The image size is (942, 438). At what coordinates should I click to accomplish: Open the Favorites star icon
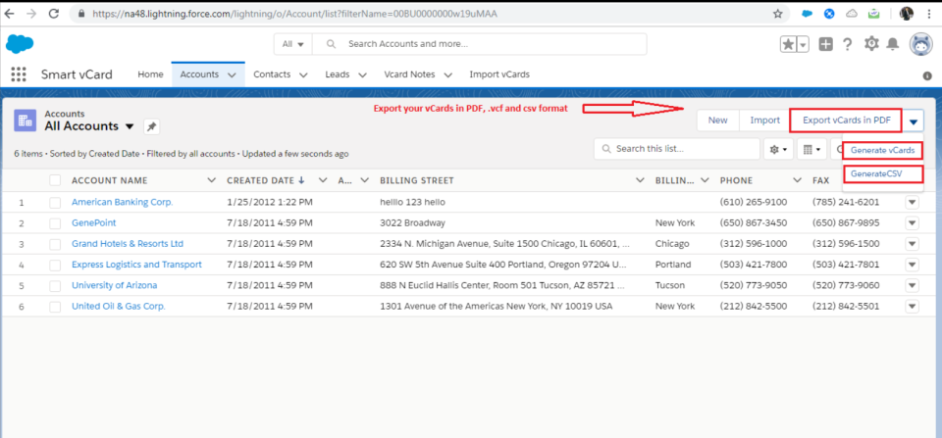point(788,44)
